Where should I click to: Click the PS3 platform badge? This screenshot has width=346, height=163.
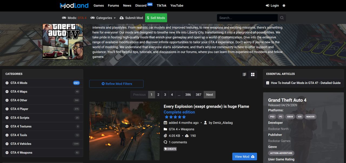[x=272, y=117]
